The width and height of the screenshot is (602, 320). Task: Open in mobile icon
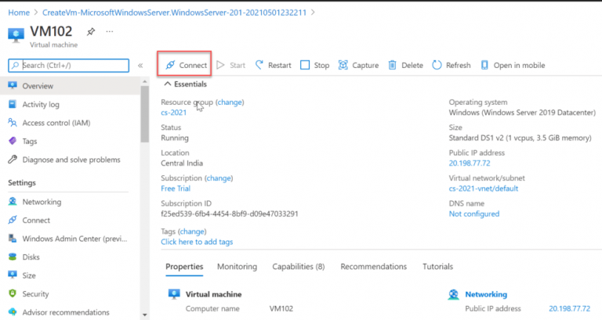tap(485, 66)
